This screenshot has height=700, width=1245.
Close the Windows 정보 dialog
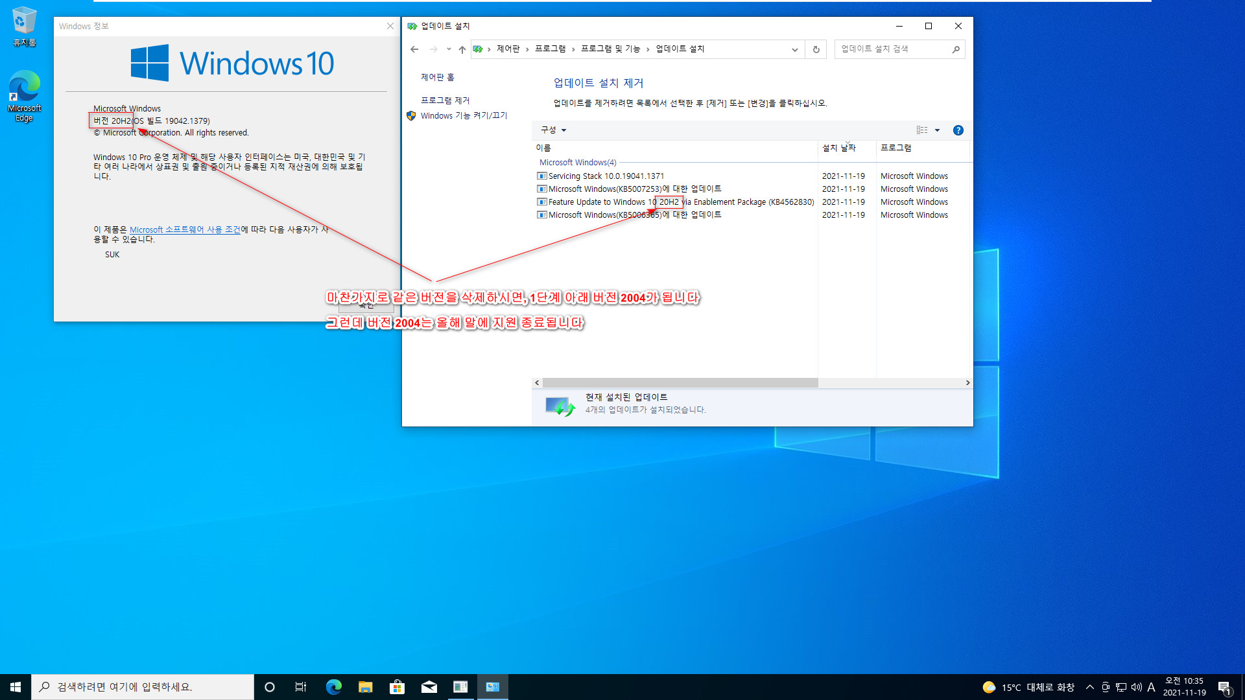[x=390, y=27]
